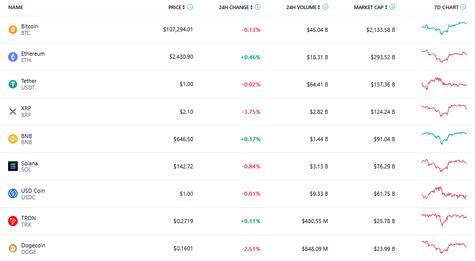Click the USD Coin blue logo icon
This screenshot has height=261, width=475.
coord(13,194)
